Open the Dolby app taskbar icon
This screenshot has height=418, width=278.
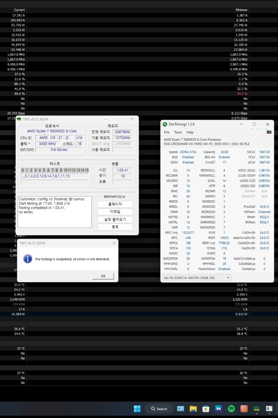pos(218,409)
